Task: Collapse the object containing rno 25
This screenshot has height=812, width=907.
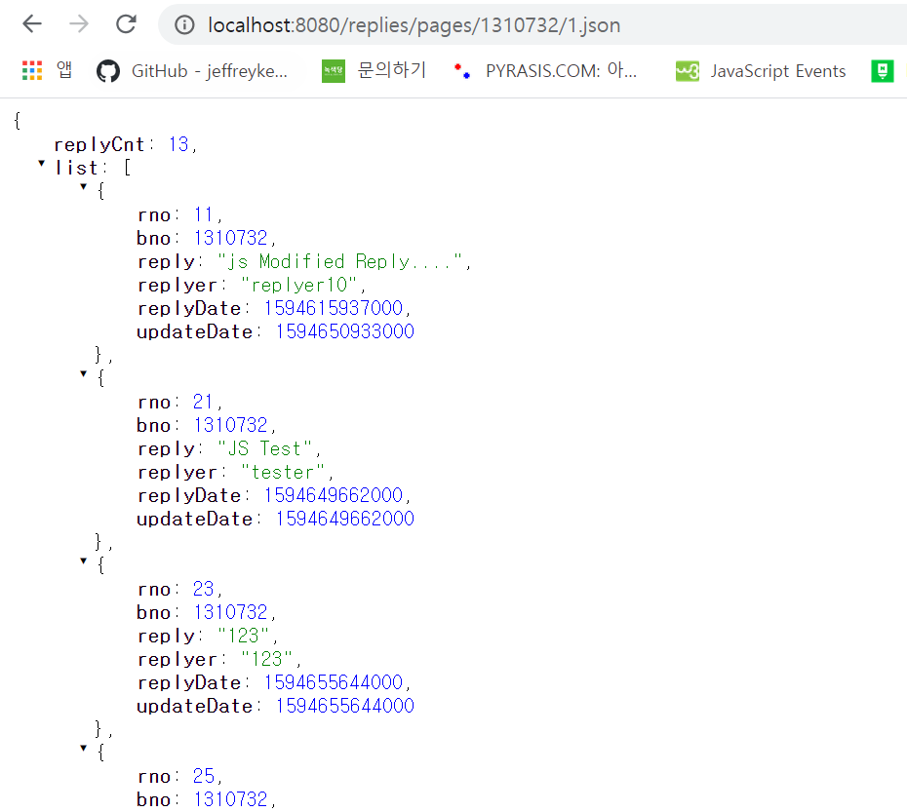Action: 83,749
